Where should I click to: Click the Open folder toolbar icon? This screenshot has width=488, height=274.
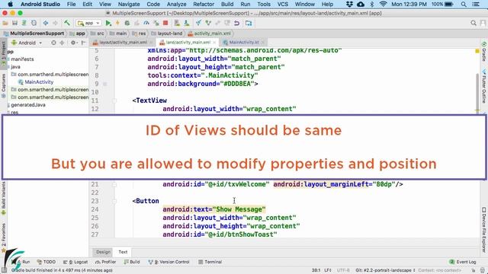click(x=5, y=23)
